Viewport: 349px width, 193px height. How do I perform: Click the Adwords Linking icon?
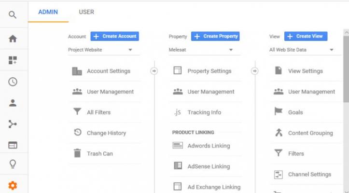pos(178,145)
